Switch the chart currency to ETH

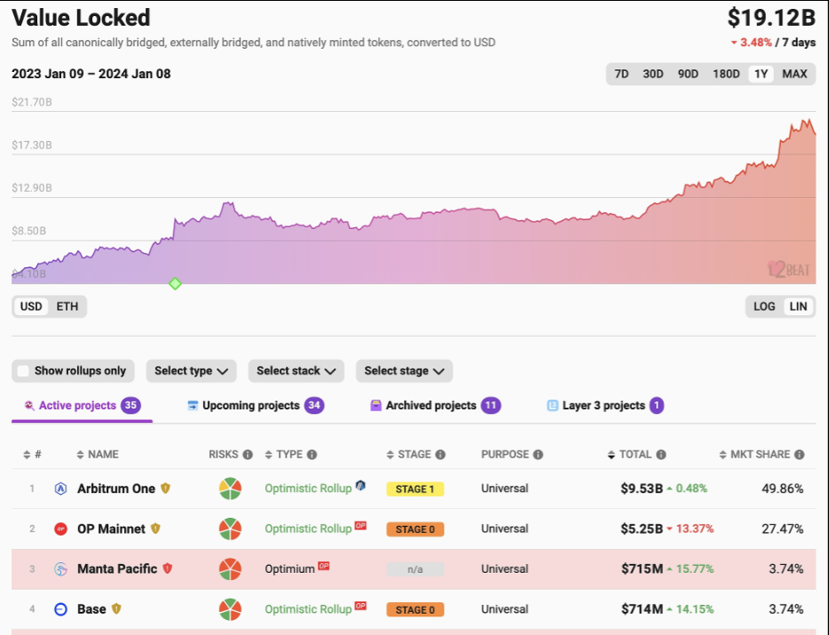[x=67, y=306]
